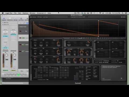Open Wave 3 Off mode dropdown

(43, 57)
